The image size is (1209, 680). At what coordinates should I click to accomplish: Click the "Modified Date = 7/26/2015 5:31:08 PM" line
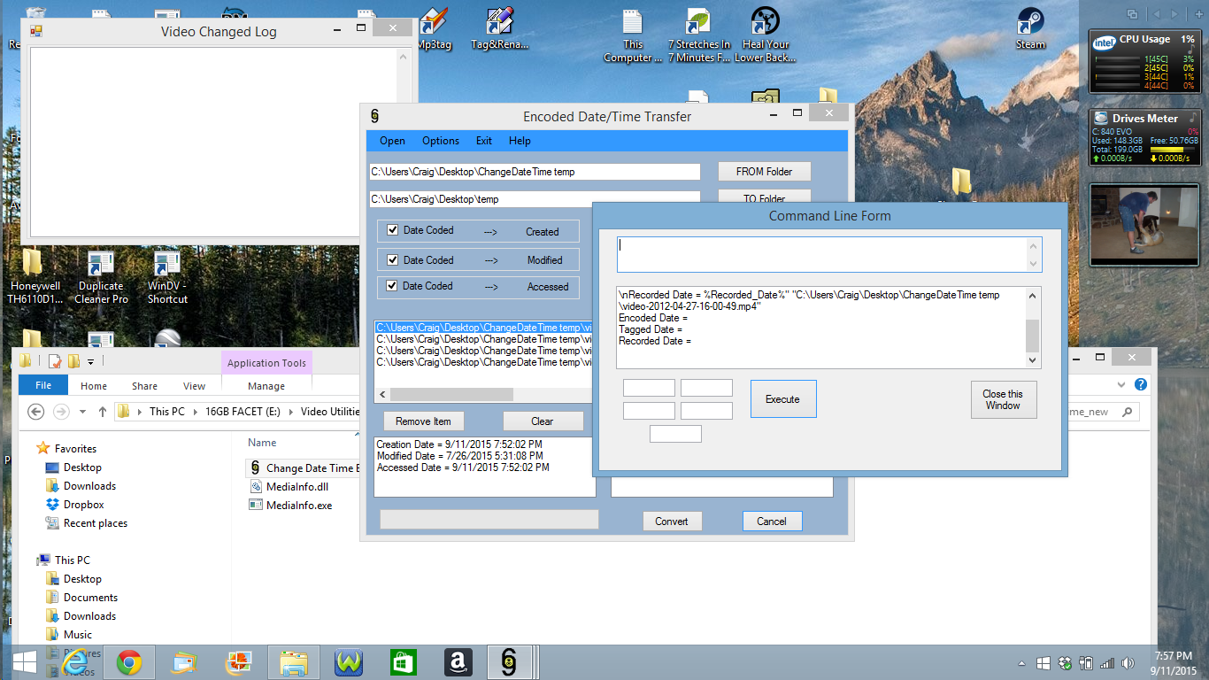(460, 456)
